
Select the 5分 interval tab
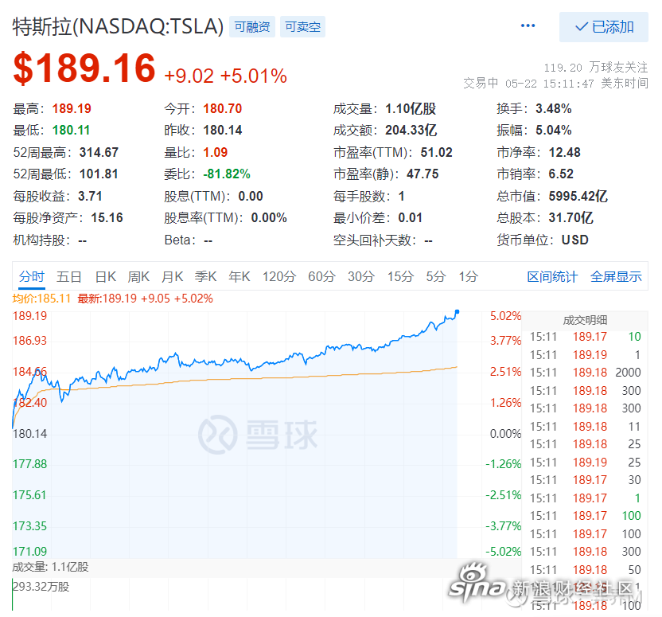click(x=436, y=276)
